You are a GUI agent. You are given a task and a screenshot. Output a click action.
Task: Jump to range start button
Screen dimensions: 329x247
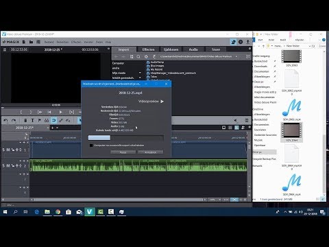(40, 112)
